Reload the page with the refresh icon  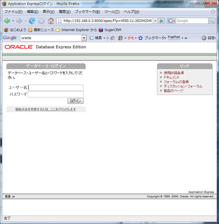pos(32,21)
